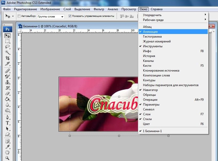Open the Справка menu
218x161 pixels.
pos(157,9)
